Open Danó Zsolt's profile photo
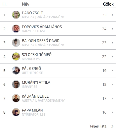This screenshot has height=130, width=116. tap(16, 15)
